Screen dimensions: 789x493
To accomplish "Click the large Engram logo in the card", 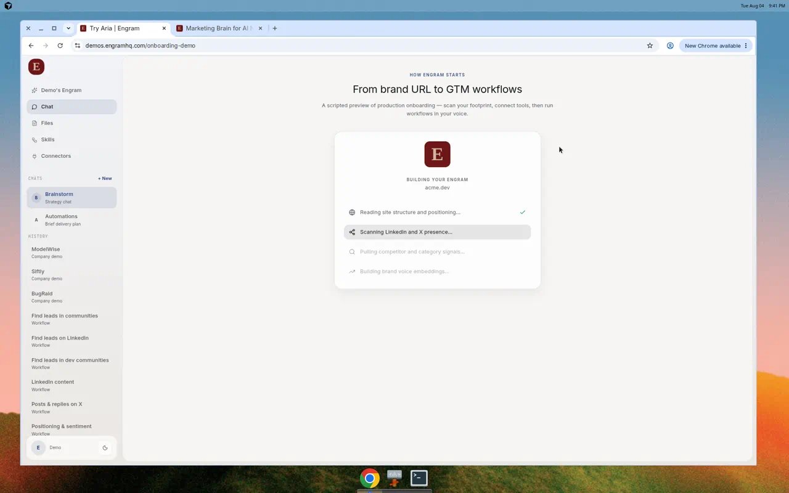I will (437, 154).
